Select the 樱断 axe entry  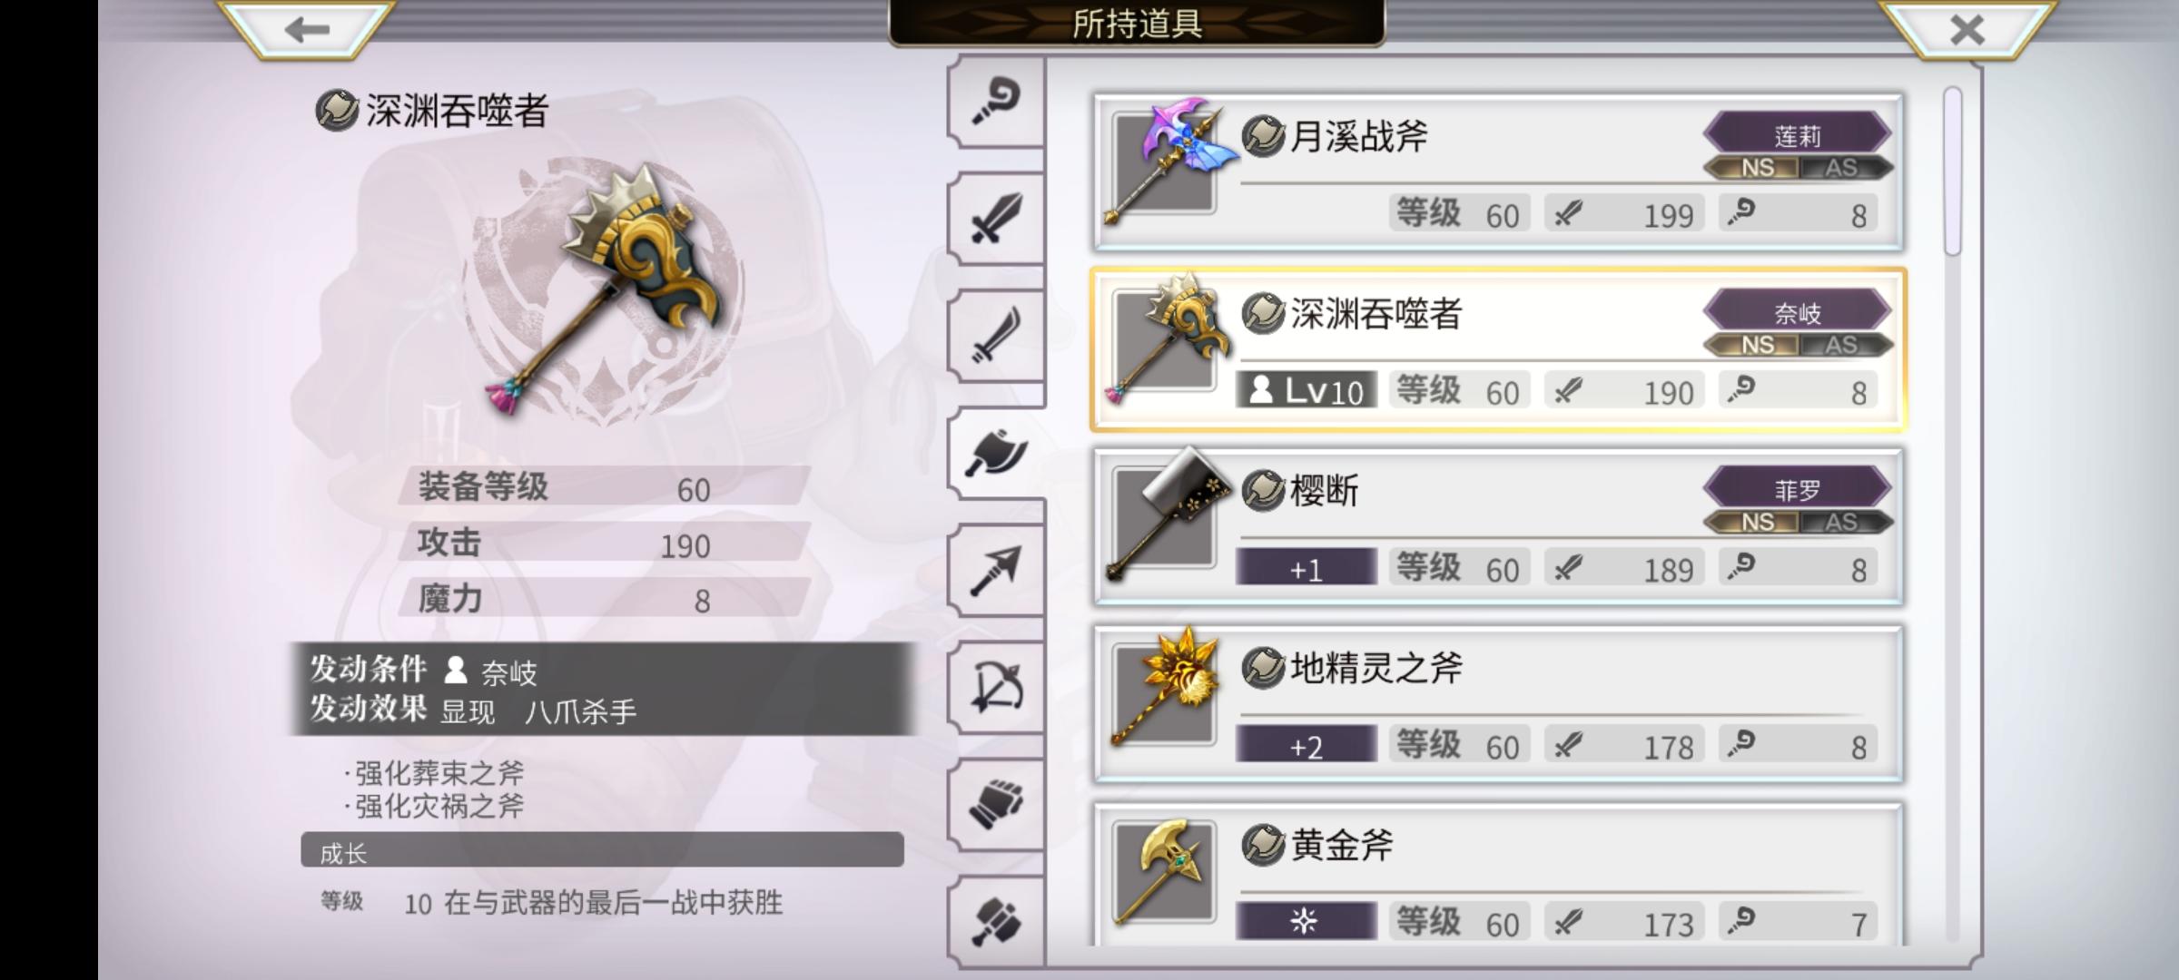(x=1498, y=526)
